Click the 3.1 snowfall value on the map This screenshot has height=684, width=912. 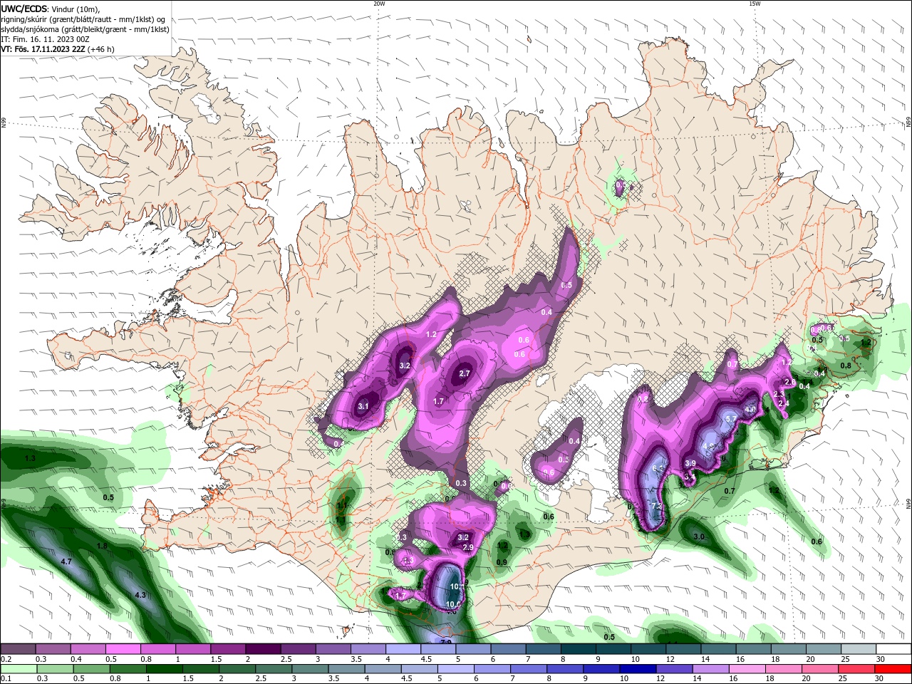(363, 407)
